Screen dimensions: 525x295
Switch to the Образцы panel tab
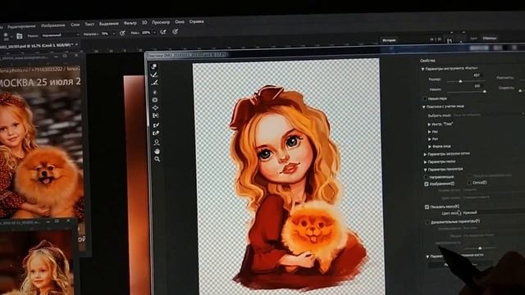(x=490, y=39)
